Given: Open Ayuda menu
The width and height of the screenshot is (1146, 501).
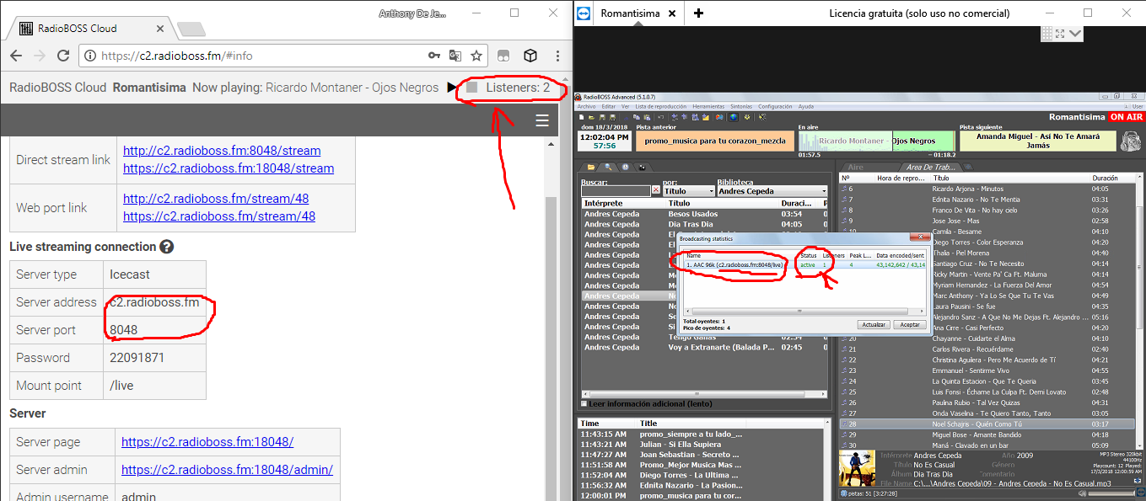Looking at the screenshot, I should 805,107.
